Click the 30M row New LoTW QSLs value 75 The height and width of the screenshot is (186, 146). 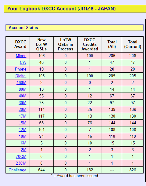point(41,103)
